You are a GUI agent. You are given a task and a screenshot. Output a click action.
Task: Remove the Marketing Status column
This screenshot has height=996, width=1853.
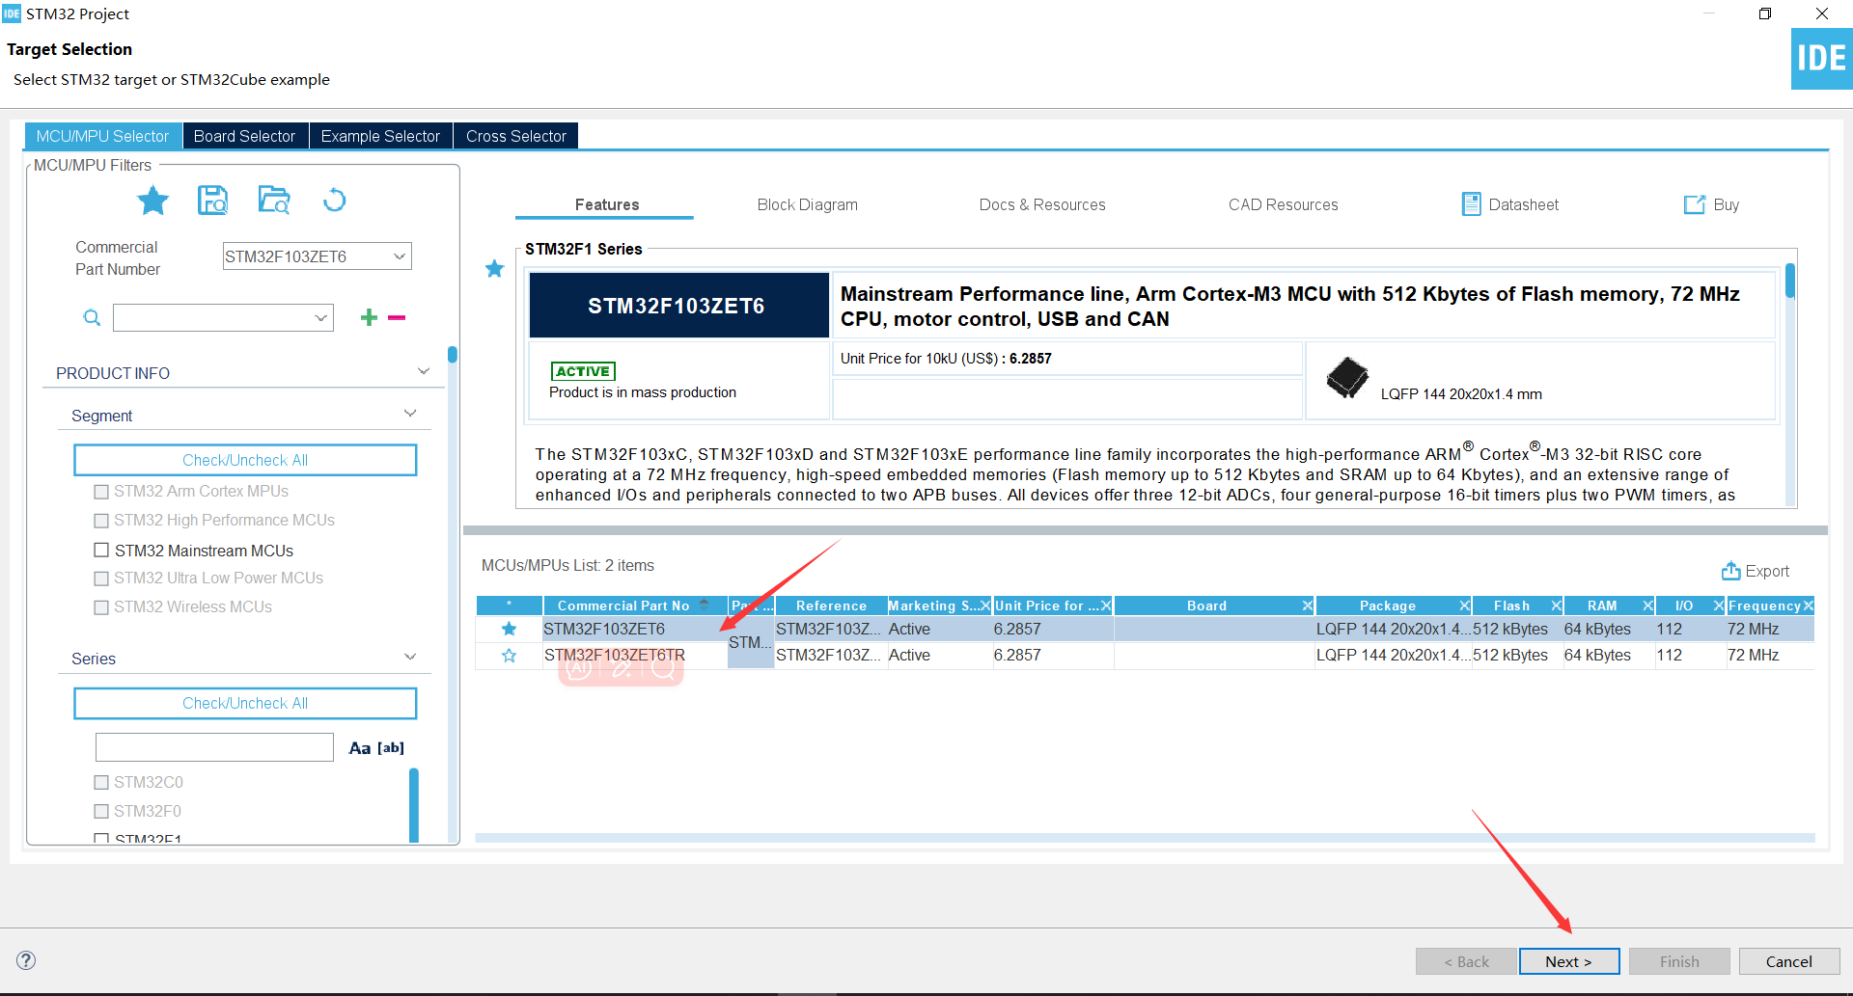(x=985, y=606)
